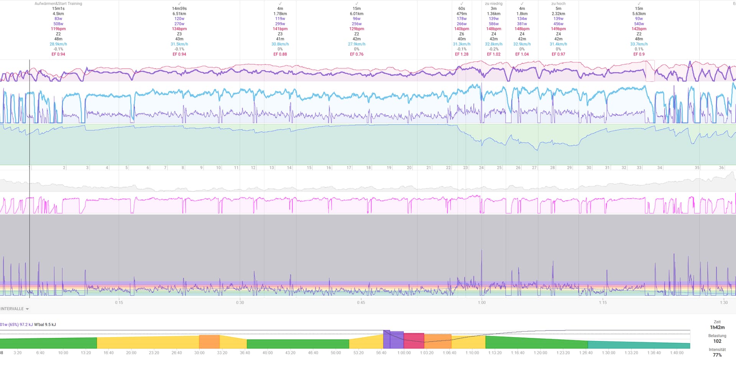This screenshot has height=367, width=736.
Task: Click the Zeit 1h42m value
Action: [717, 327]
